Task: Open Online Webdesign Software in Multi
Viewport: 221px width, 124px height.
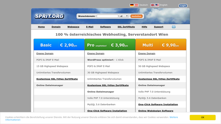Action: point(156,111)
